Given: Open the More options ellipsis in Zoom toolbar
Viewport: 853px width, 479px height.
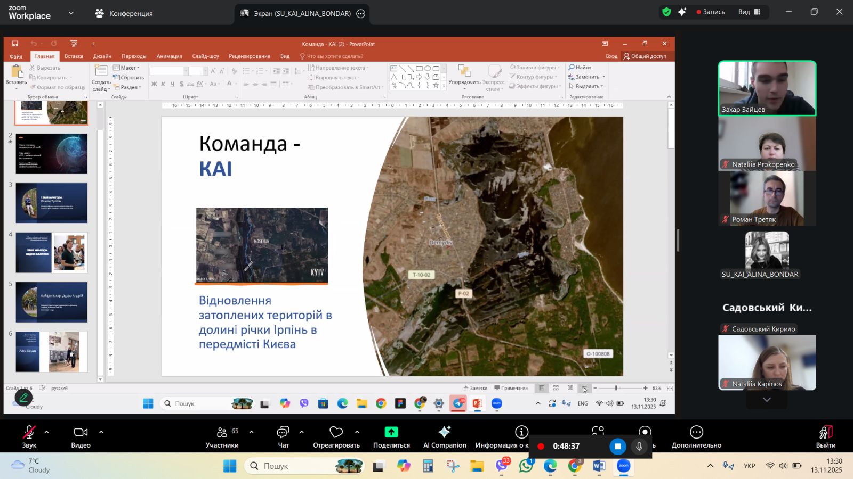Looking at the screenshot, I should 696,432.
